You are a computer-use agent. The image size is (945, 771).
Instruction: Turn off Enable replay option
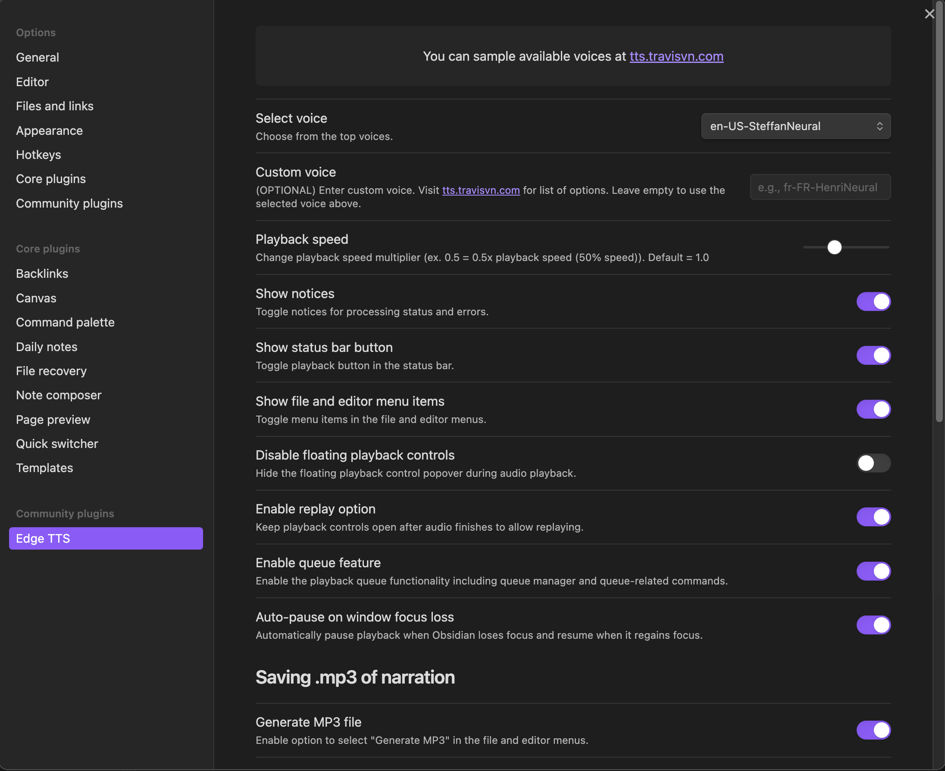pos(873,517)
